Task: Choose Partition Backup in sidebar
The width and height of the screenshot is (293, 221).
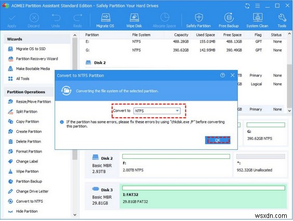Action: click(25, 182)
